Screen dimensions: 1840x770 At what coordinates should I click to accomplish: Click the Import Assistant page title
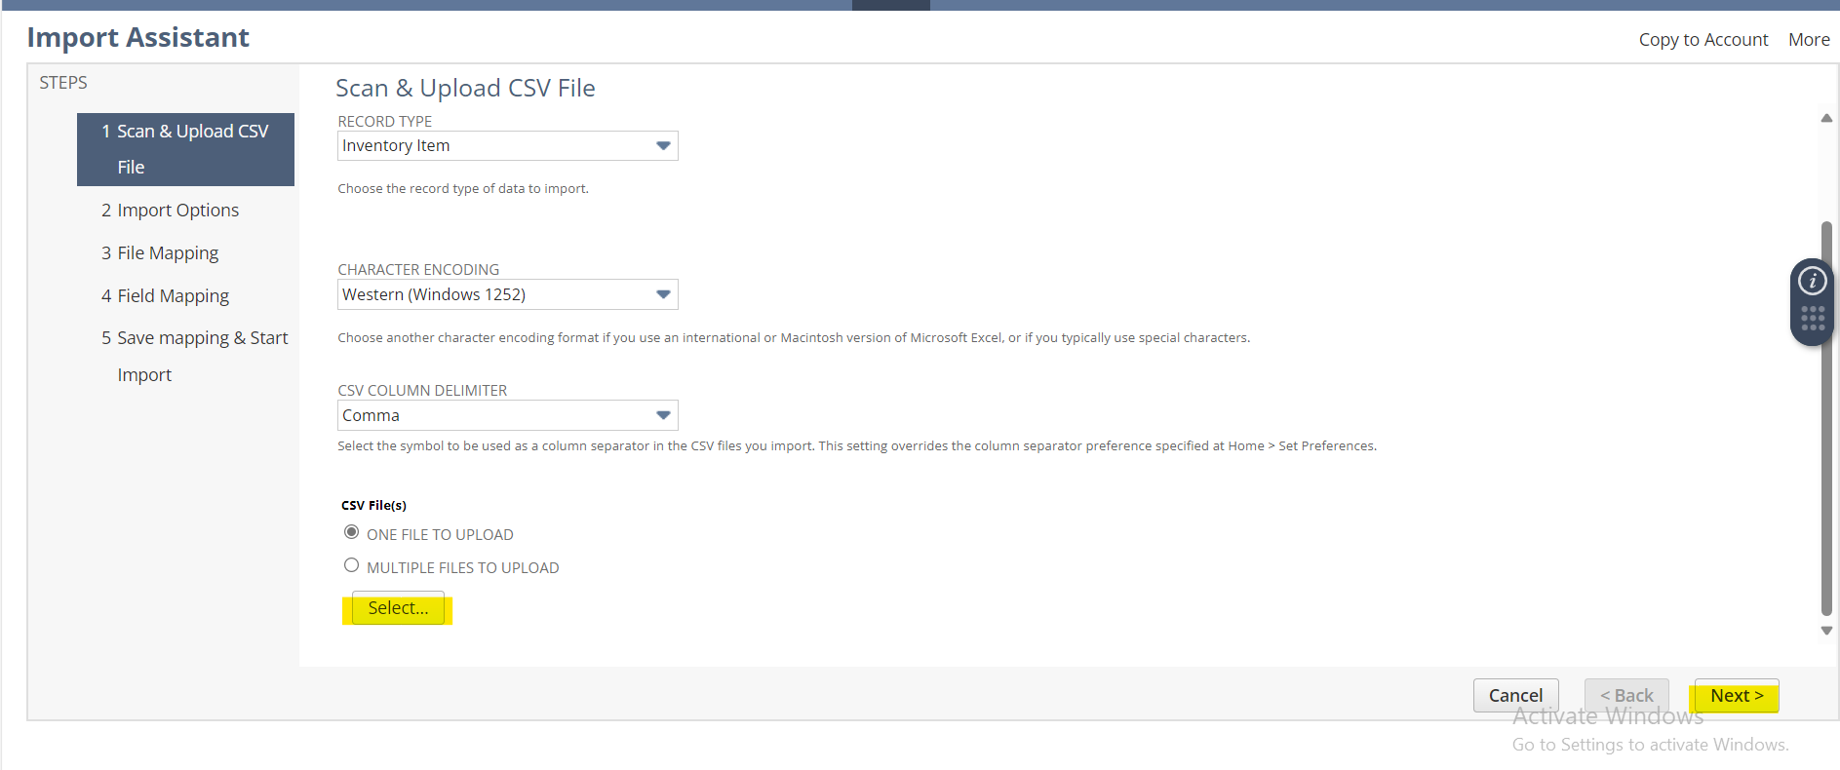(x=138, y=37)
